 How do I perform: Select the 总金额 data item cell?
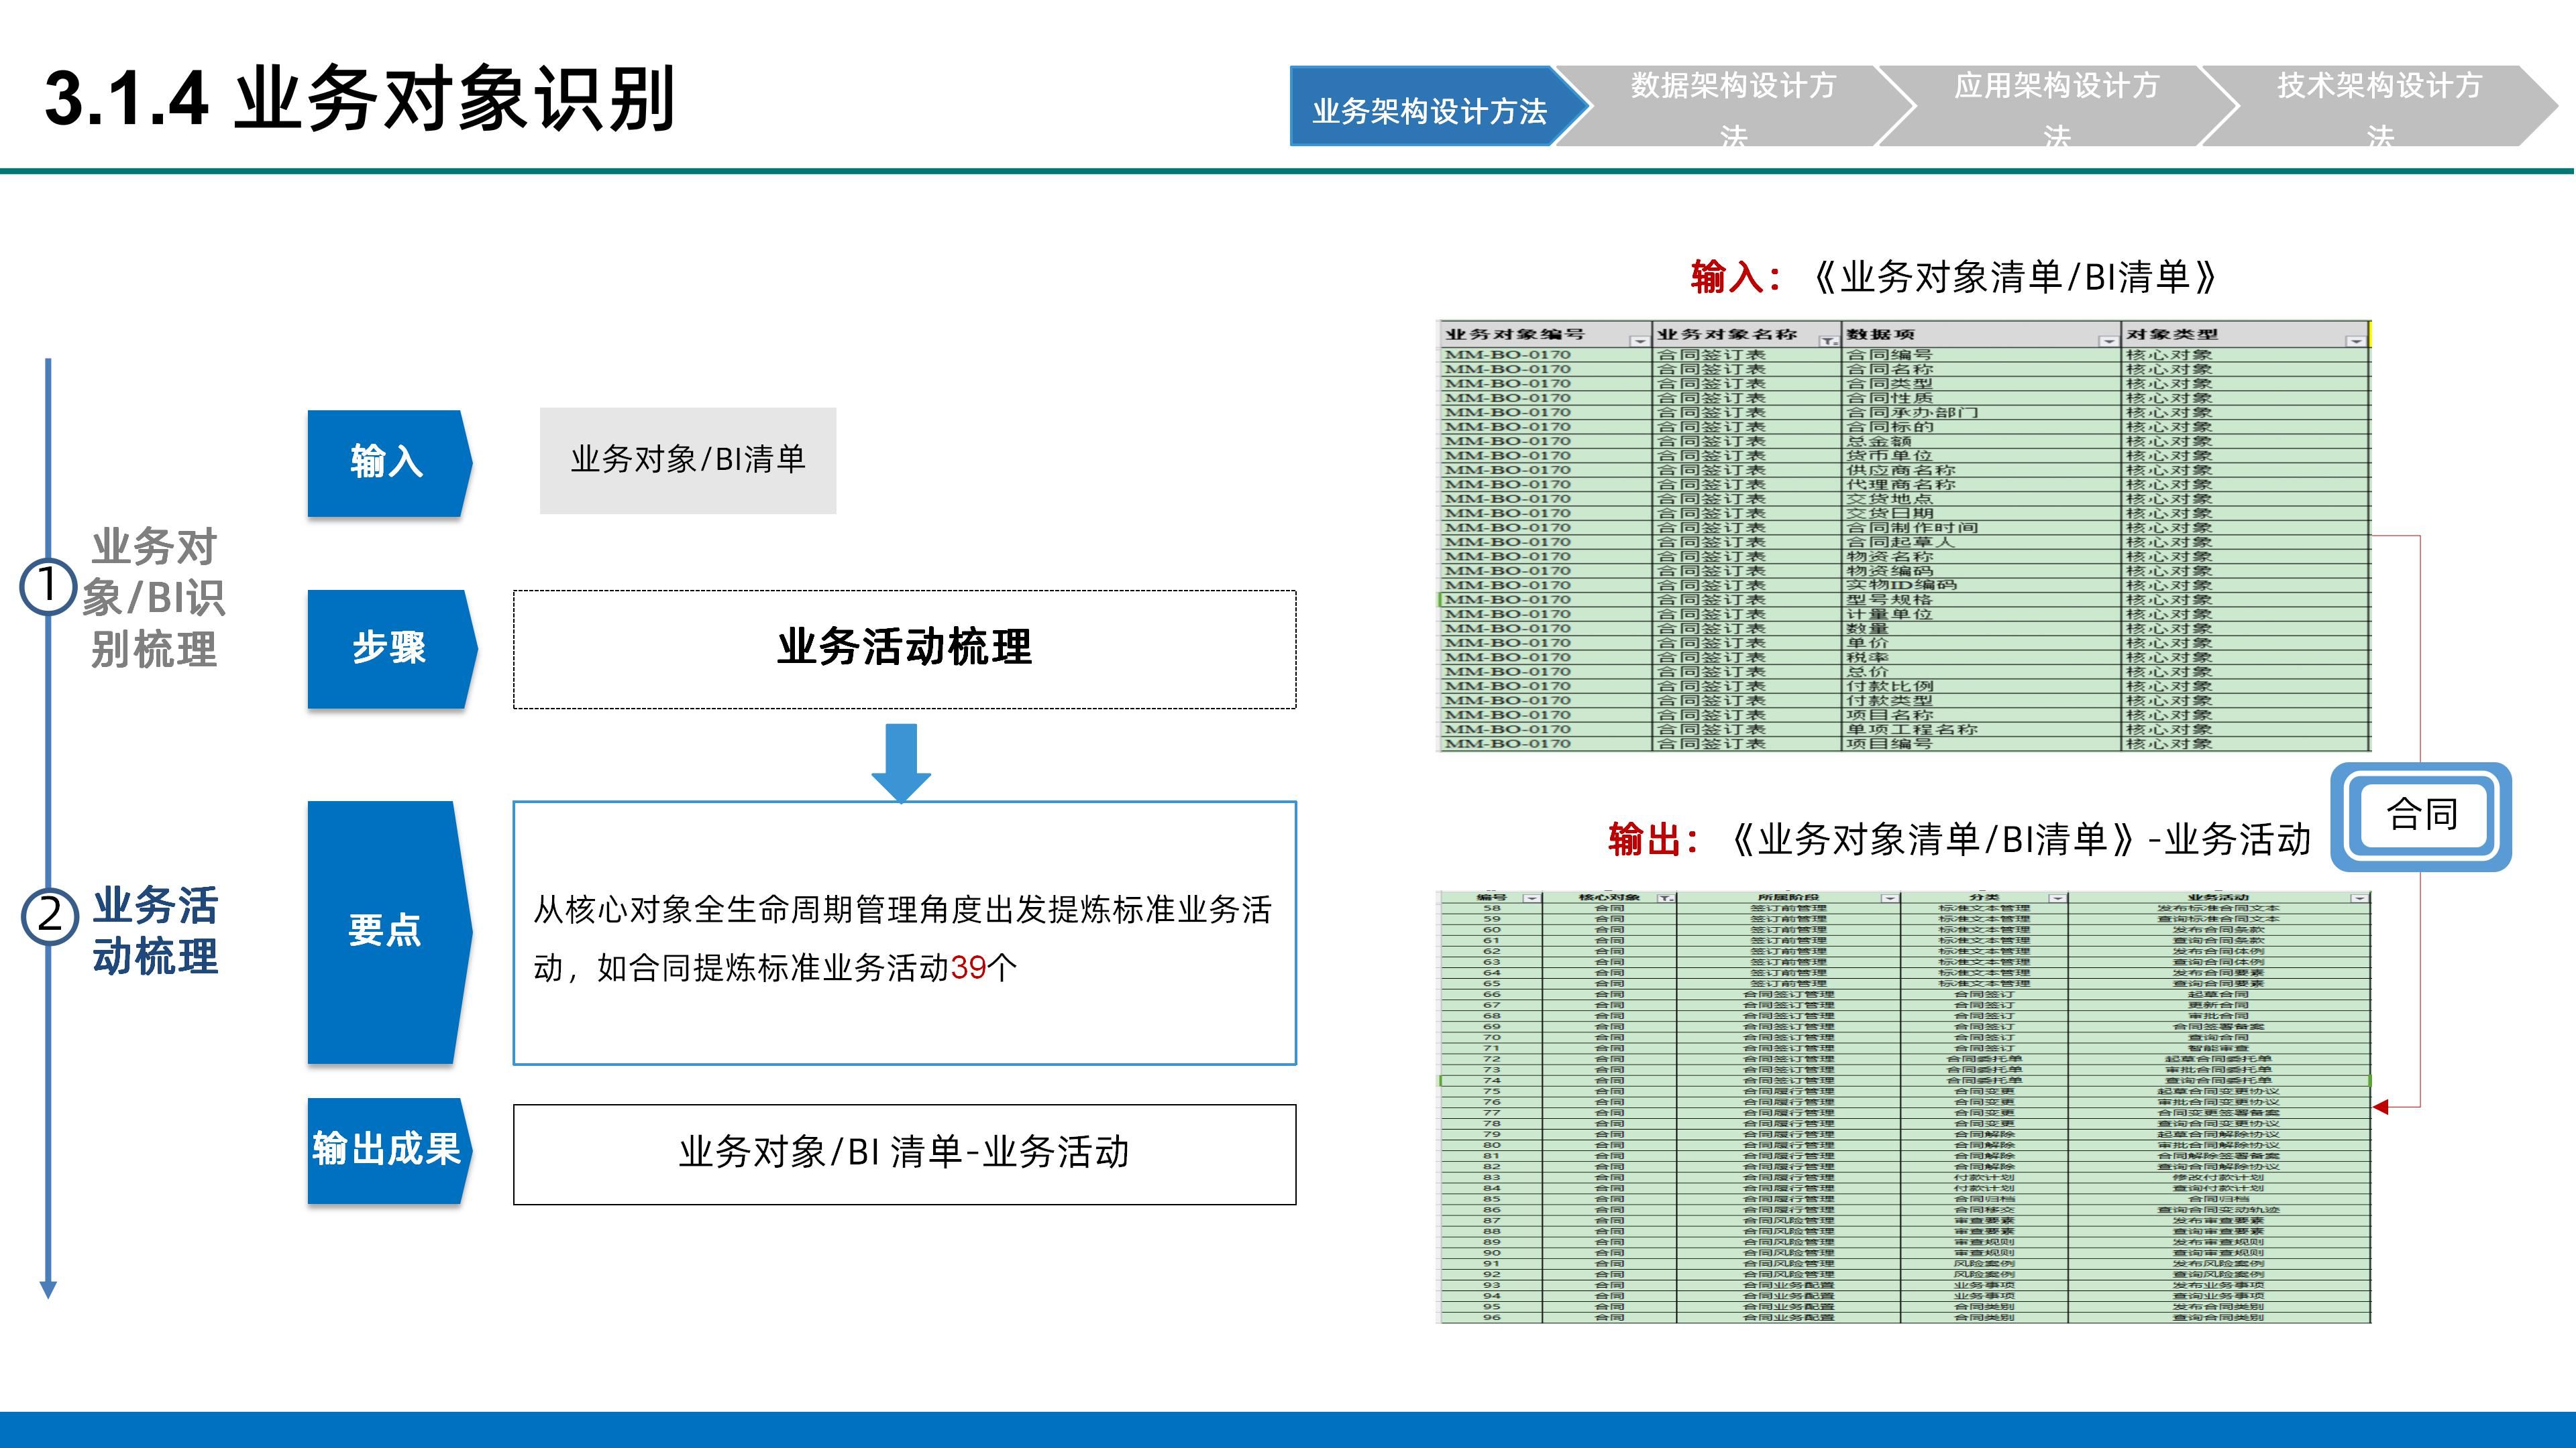point(1982,440)
